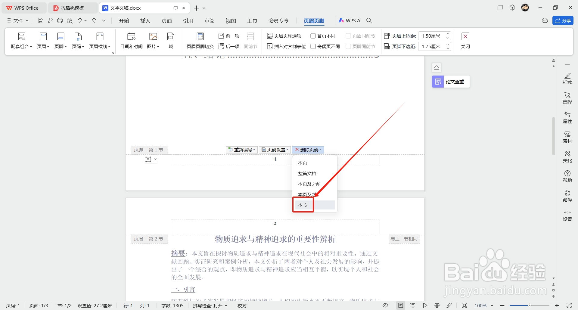Viewport: 578px width, 310px height.
Task: Open the 美化 beautify tool in sidebar
Action: click(567, 157)
